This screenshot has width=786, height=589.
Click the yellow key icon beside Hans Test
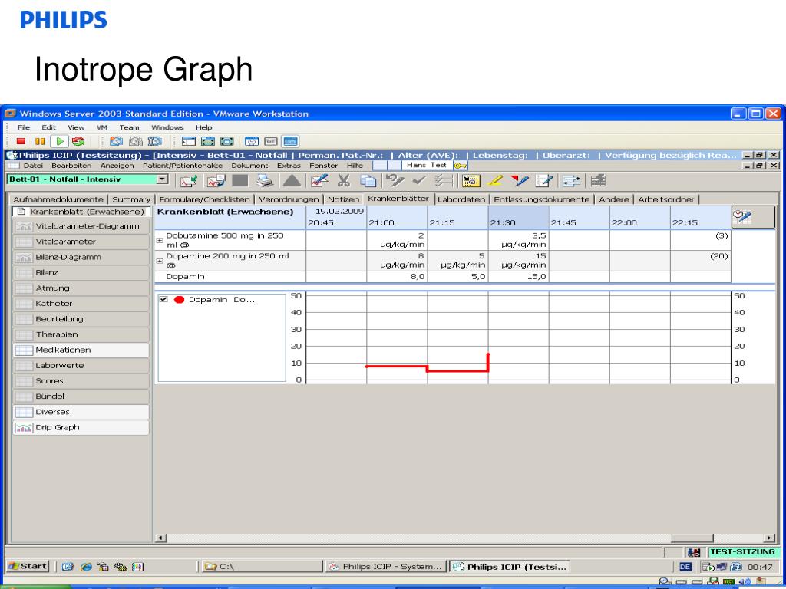[461, 166]
